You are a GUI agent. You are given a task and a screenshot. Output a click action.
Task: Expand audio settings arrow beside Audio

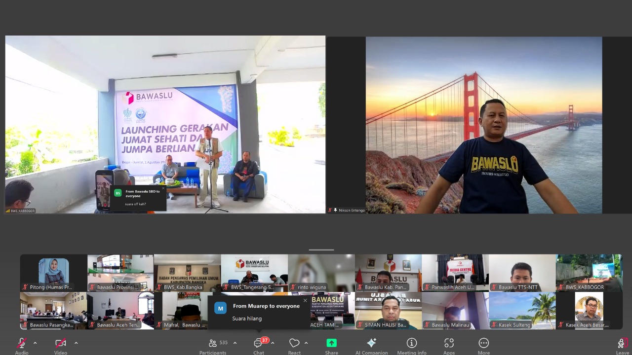[x=35, y=343]
